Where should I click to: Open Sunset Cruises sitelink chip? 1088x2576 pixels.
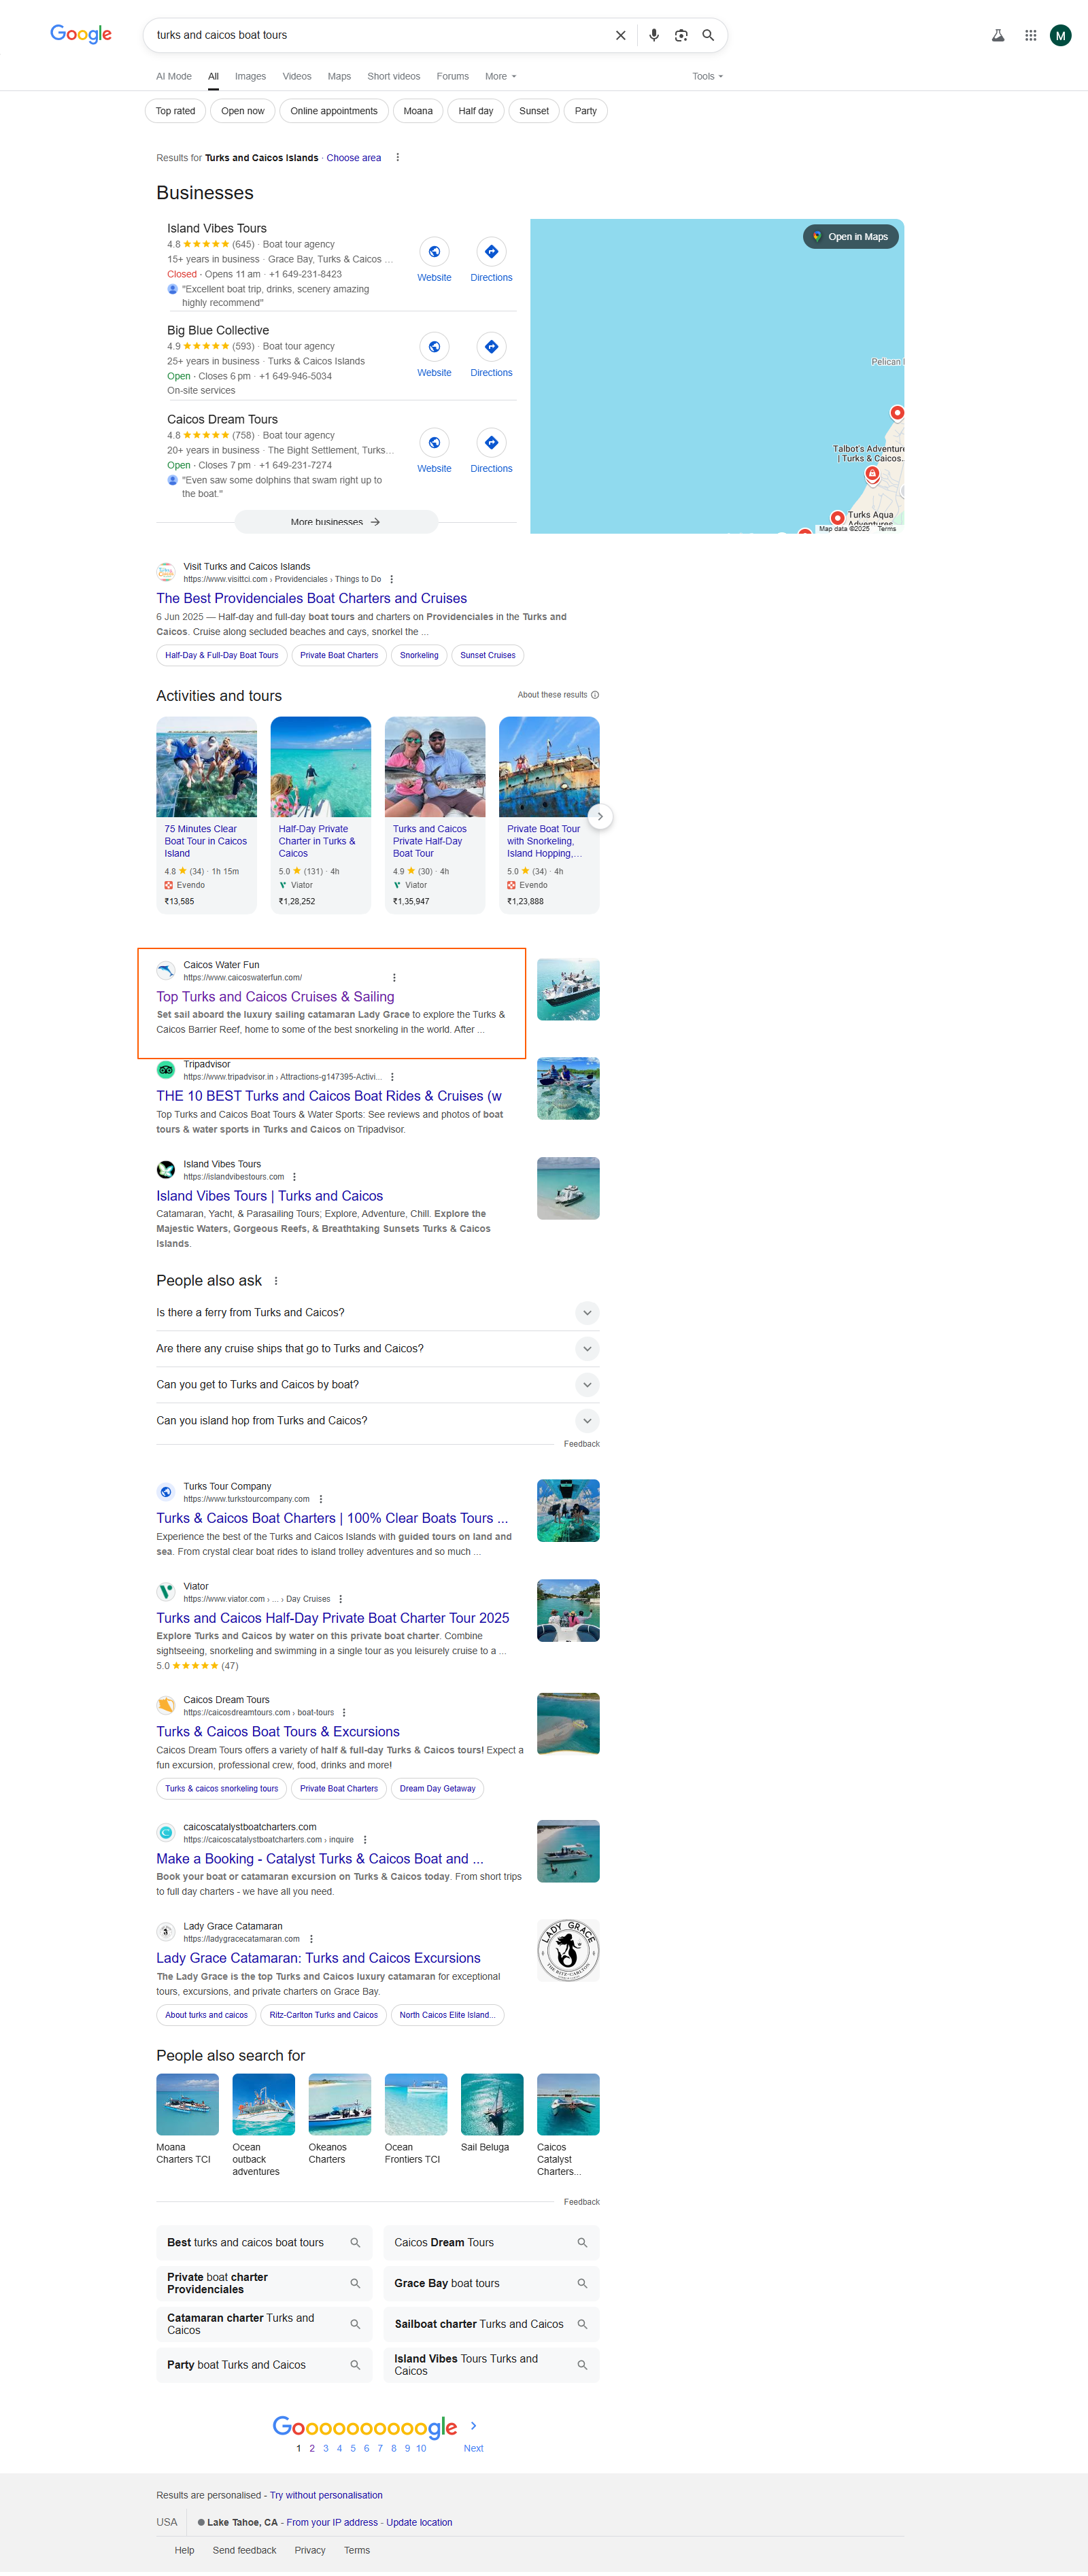click(488, 656)
